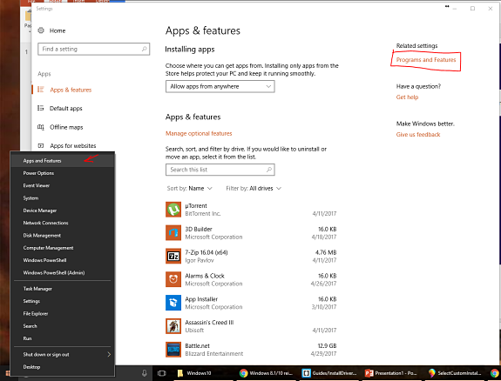
Task: Click the Get help link
Action: pyautogui.click(x=407, y=97)
